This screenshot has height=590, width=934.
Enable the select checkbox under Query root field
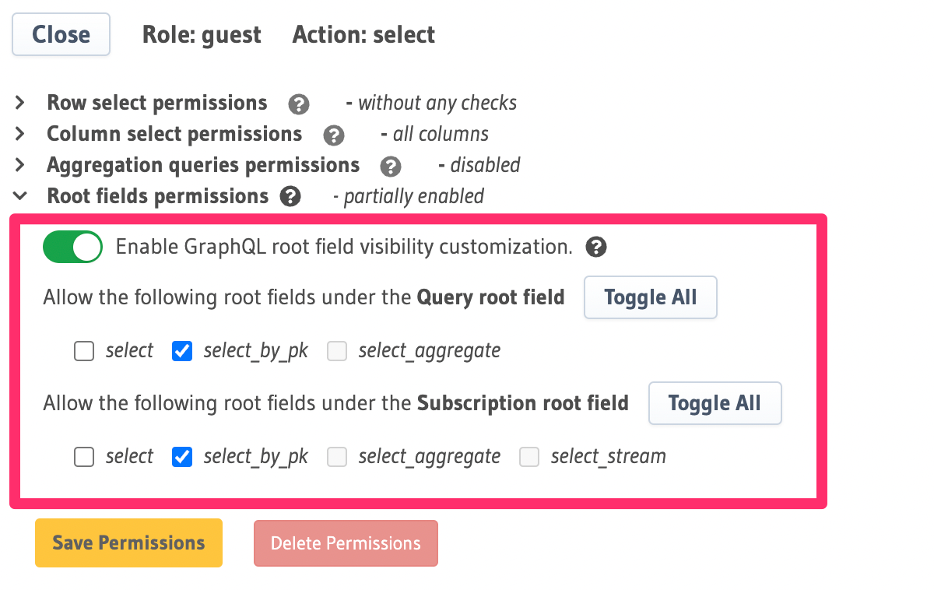point(83,351)
